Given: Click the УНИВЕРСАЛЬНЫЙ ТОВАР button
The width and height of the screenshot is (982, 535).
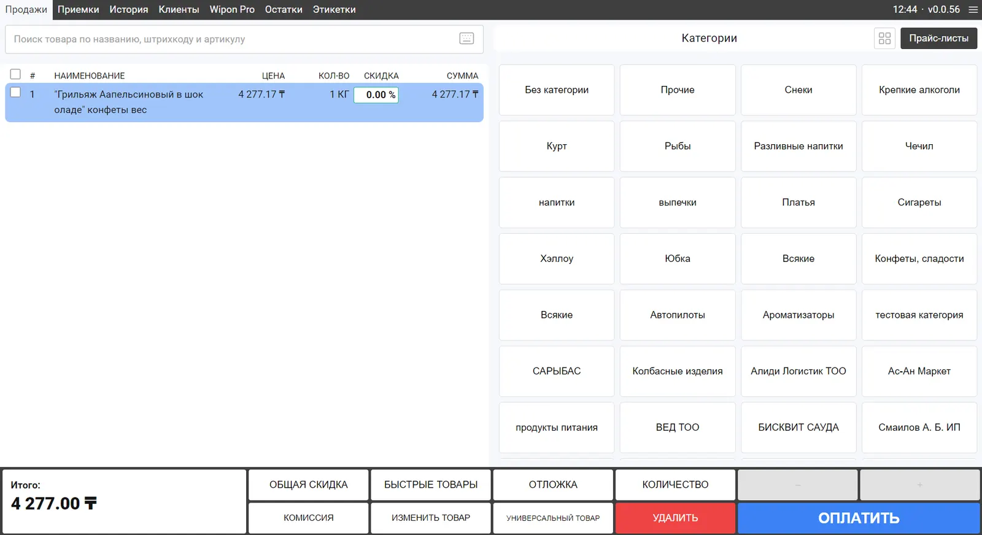Looking at the screenshot, I should [552, 518].
